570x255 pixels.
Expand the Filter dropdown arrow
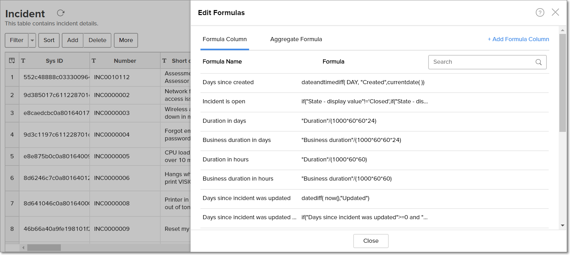pyautogui.click(x=32, y=40)
